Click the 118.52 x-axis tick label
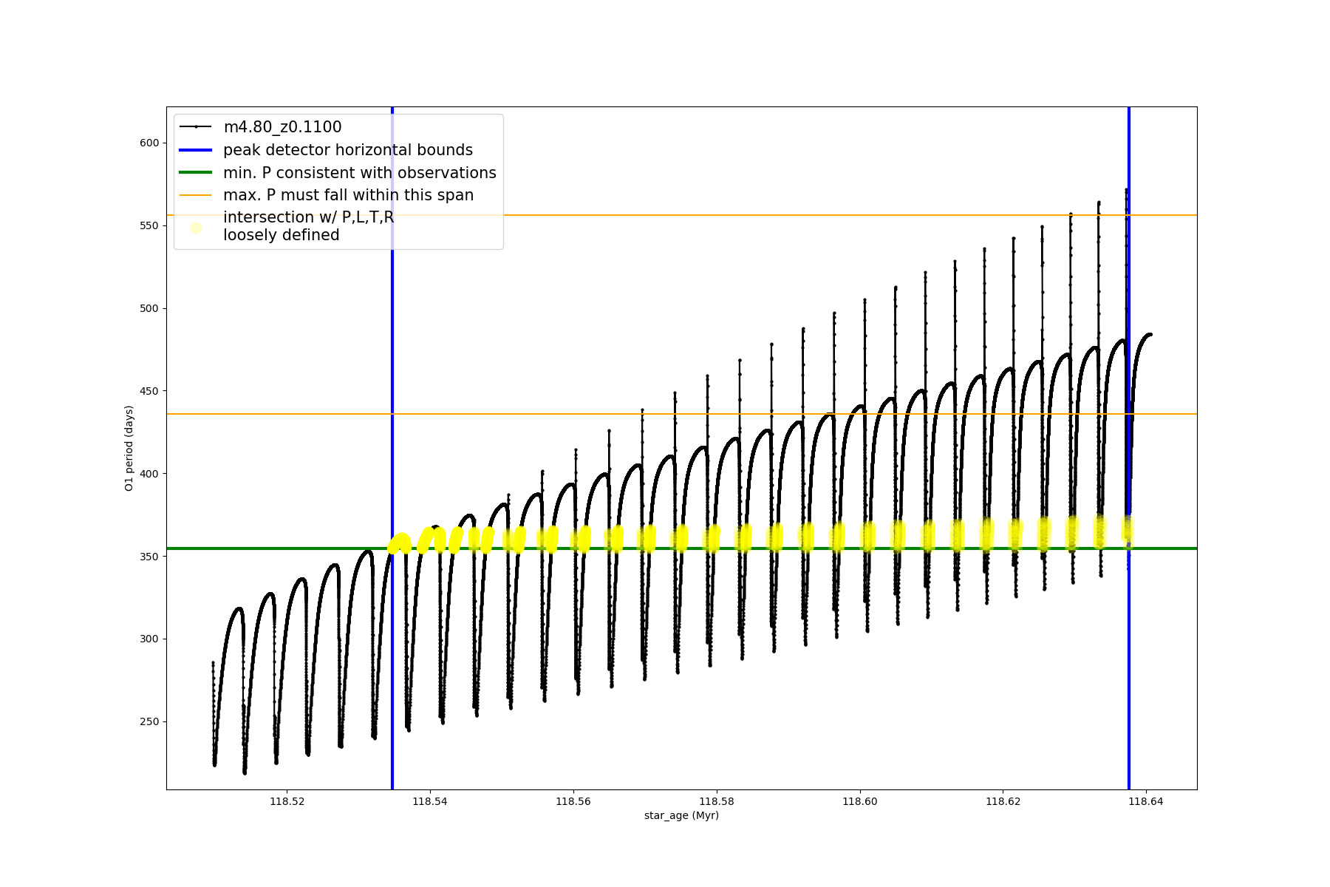 point(287,801)
